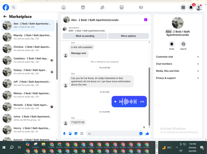Viewport: 207px width, 154px height.
Task: Open Windows Start menu
Action: 4,147
